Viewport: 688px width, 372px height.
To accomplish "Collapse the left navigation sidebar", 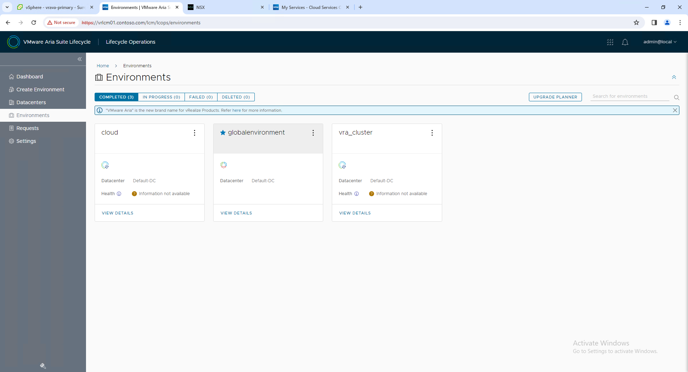I will click(80, 59).
